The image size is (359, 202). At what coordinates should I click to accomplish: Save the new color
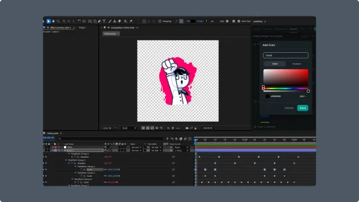pos(303,108)
